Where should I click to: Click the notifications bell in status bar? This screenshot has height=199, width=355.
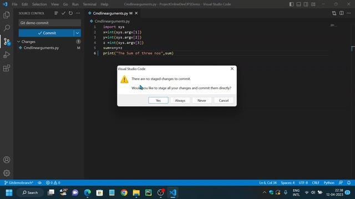349,183
